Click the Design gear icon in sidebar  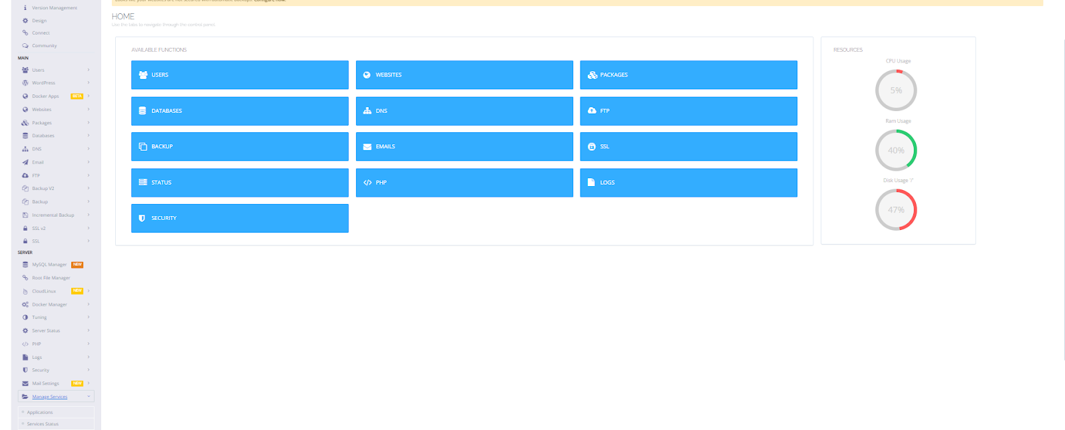coord(25,21)
